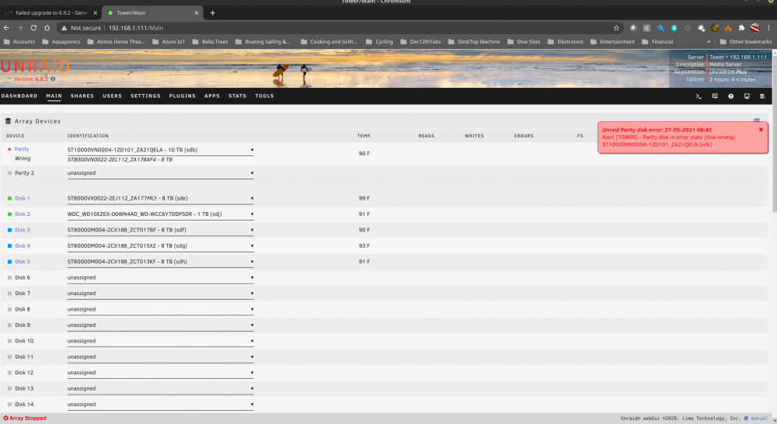Click the Array Devices section icon
The height and width of the screenshot is (424, 777).
click(x=8, y=121)
